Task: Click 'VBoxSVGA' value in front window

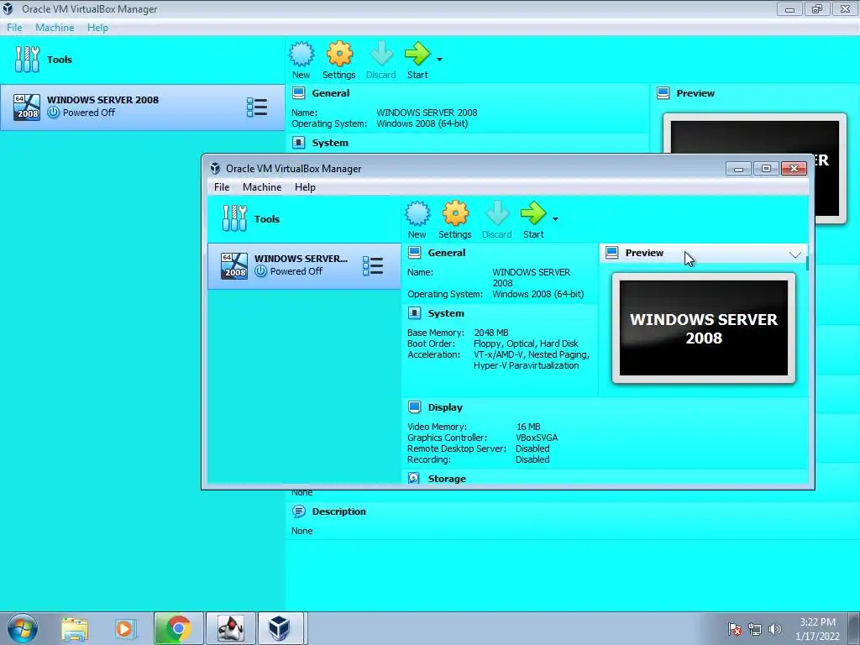Action: pos(537,438)
